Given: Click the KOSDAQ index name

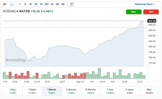Looking at the screenshot, I should (9, 11).
